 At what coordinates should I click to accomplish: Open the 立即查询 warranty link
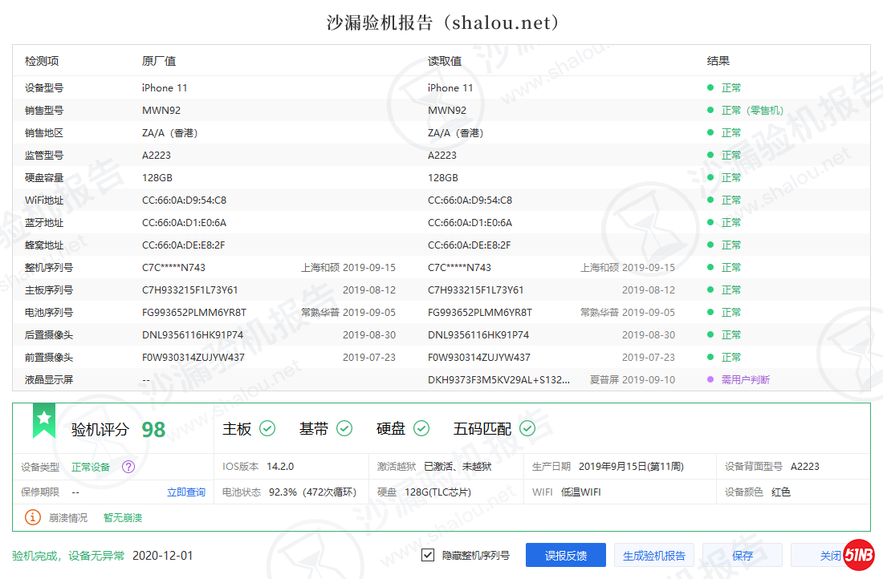pyautogui.click(x=186, y=492)
